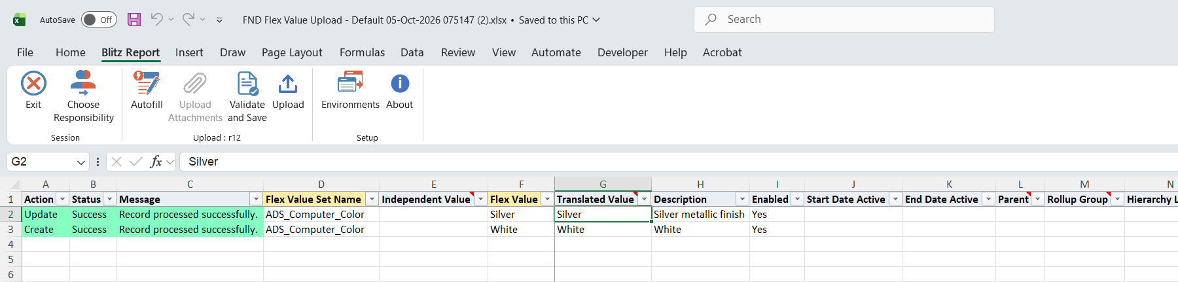Open the Page Layout tab
This screenshot has height=282, width=1178.
coord(292,52)
